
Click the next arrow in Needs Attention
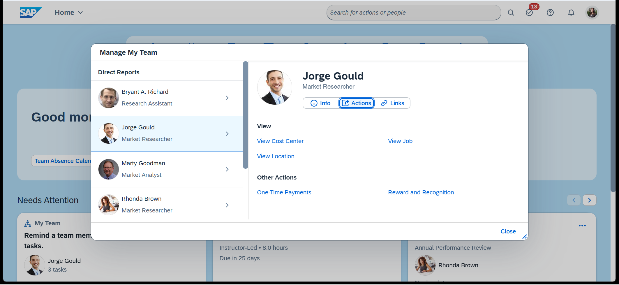coord(589,200)
